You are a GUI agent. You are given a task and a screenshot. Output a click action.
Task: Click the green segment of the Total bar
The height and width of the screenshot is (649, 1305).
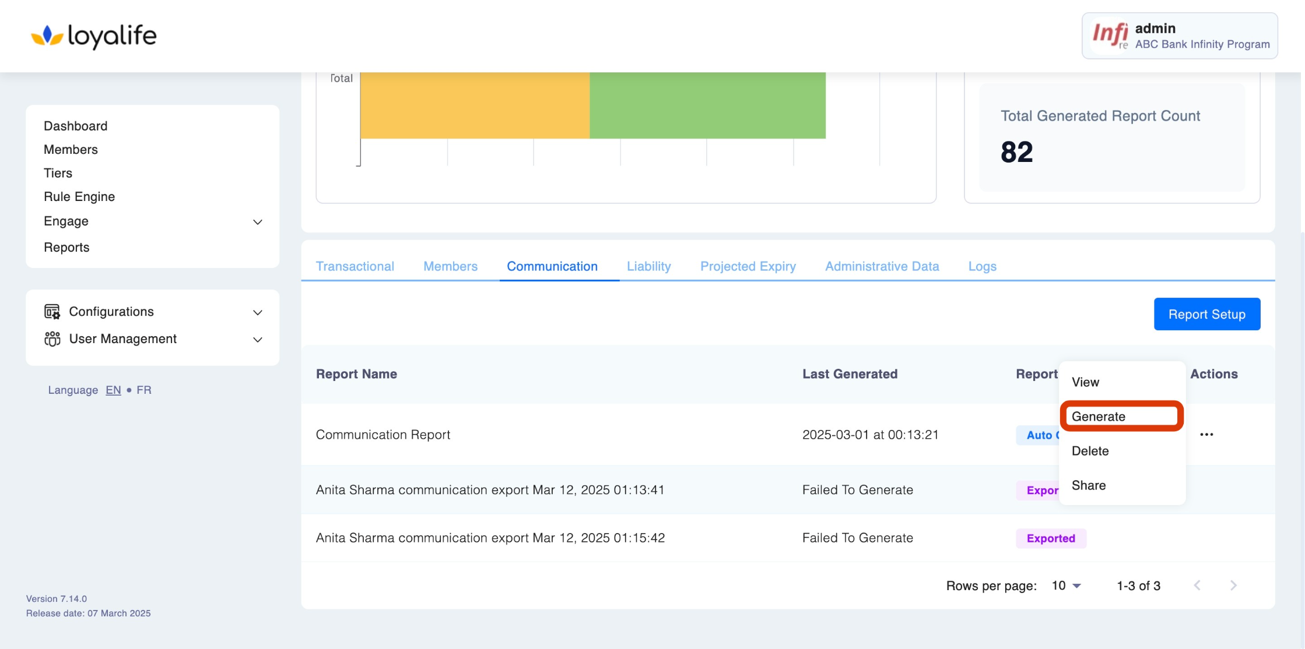tap(707, 105)
